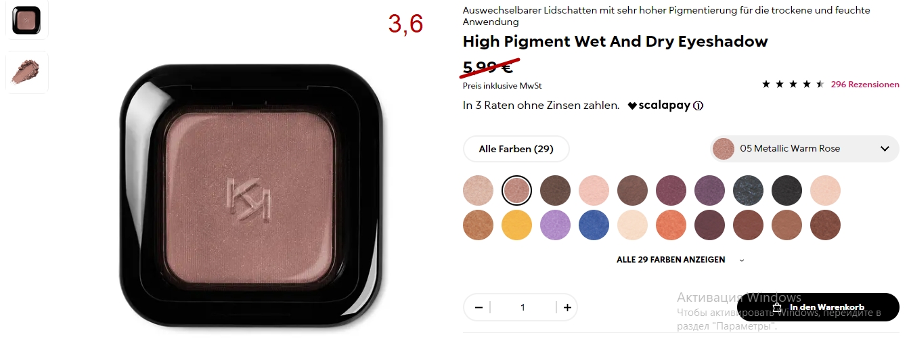The height and width of the screenshot is (339, 909).
Task: Click the scalapay info icon
Action: point(699,106)
